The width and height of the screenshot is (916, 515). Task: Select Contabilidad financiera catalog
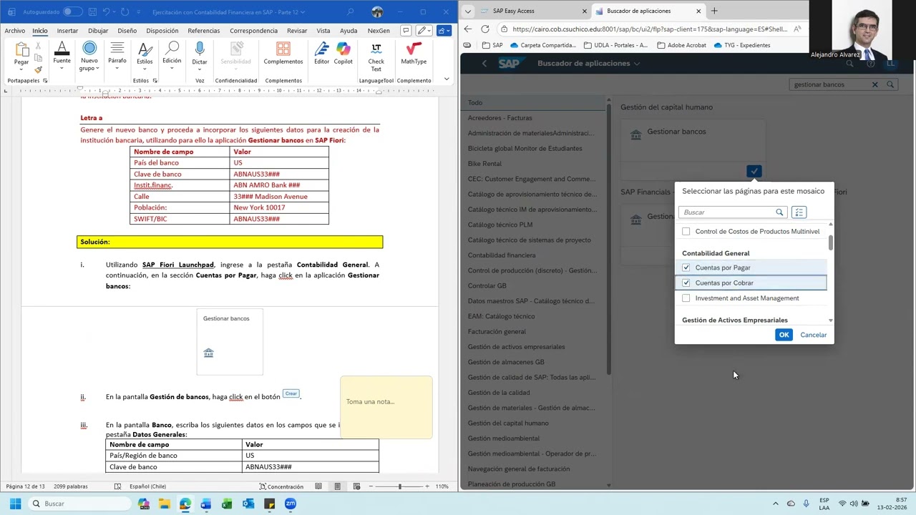tap(501, 255)
